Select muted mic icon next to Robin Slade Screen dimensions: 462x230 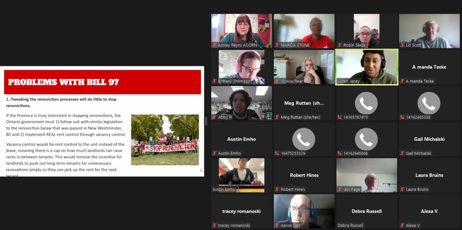click(340, 45)
